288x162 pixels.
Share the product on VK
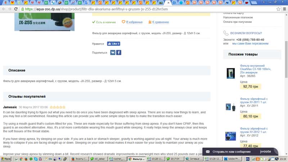(x=113, y=53)
